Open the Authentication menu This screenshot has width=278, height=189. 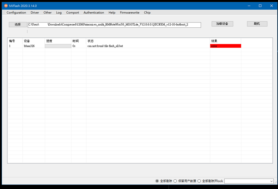tap(94, 13)
